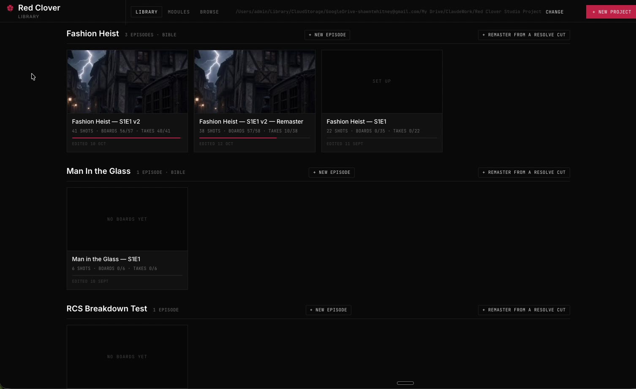This screenshot has width=636, height=389.
Task: Open the Browse tab
Action: coord(209,12)
